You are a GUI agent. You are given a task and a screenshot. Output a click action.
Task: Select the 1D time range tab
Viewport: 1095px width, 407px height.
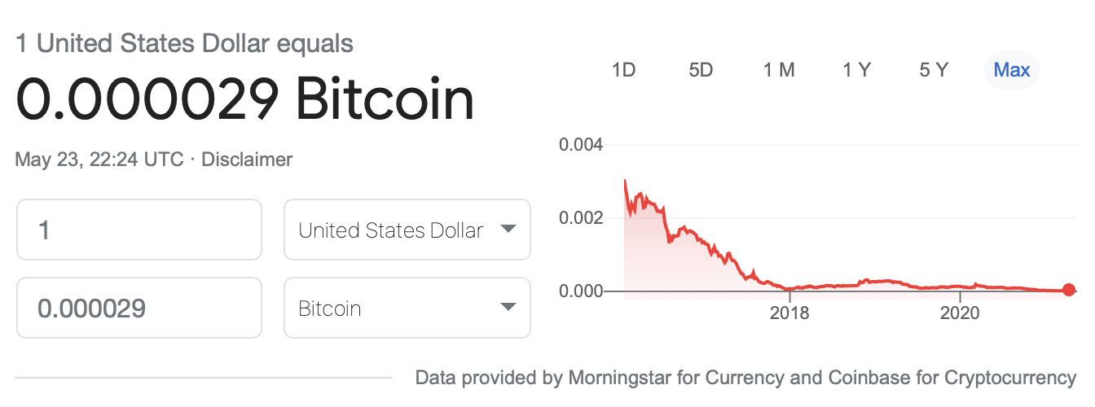pyautogui.click(x=623, y=70)
